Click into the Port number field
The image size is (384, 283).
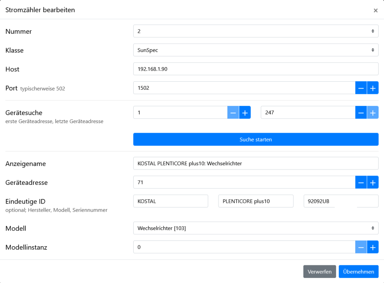(244, 88)
